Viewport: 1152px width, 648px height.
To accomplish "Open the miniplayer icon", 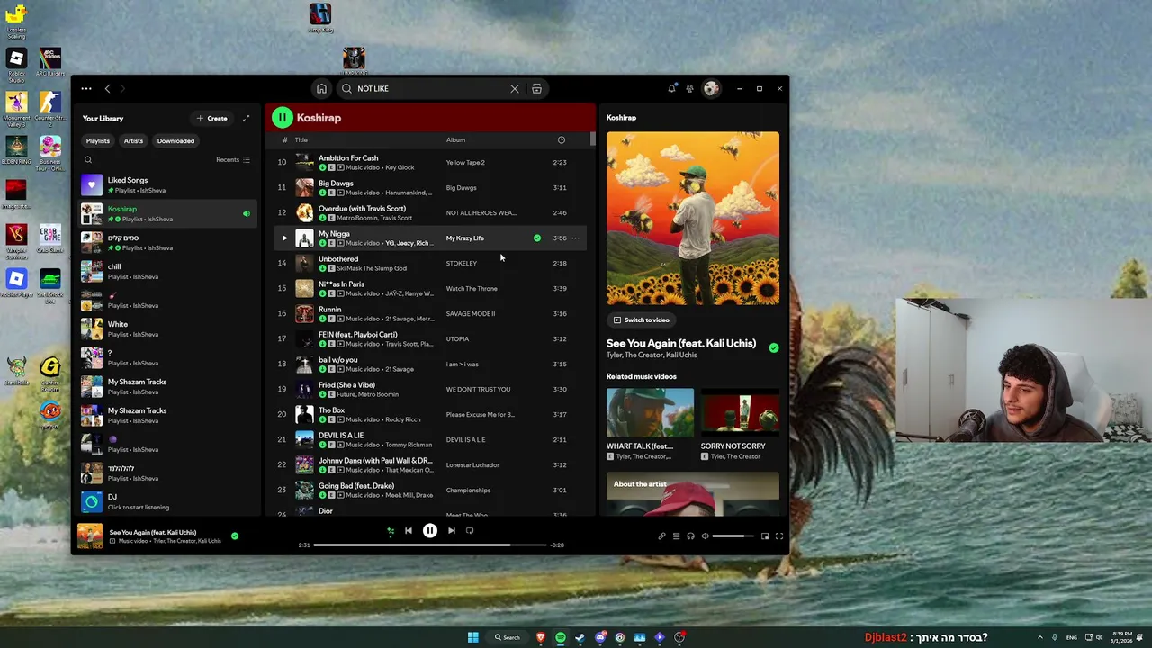I will pos(765,536).
